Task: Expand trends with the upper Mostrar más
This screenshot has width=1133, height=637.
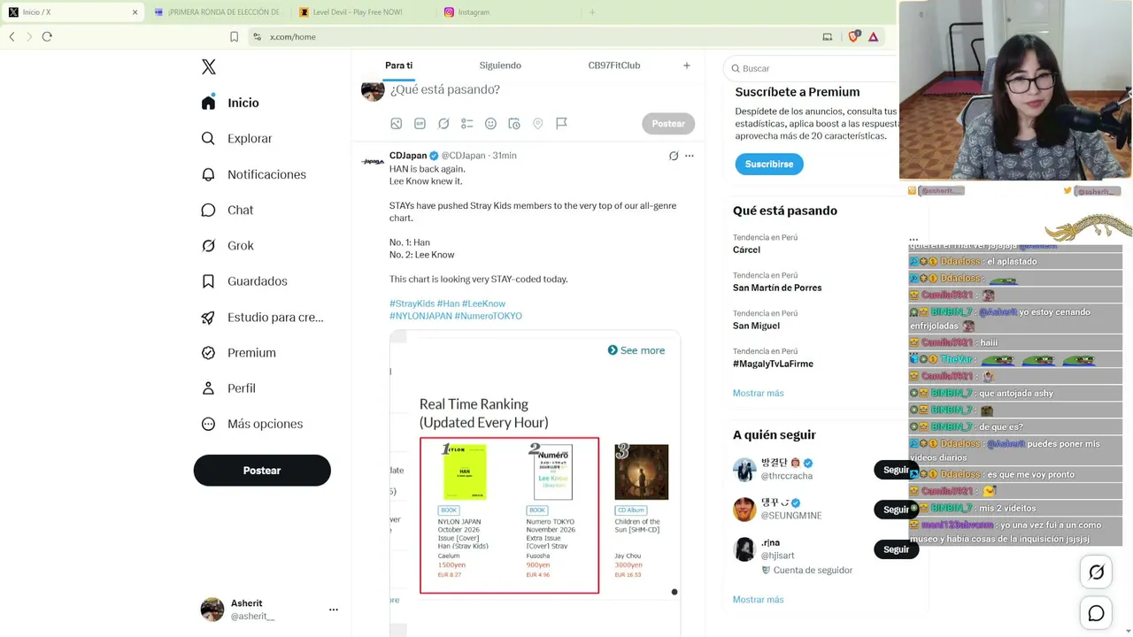Action: click(758, 393)
